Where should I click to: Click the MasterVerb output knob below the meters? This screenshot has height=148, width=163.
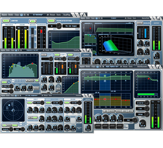click(156, 55)
